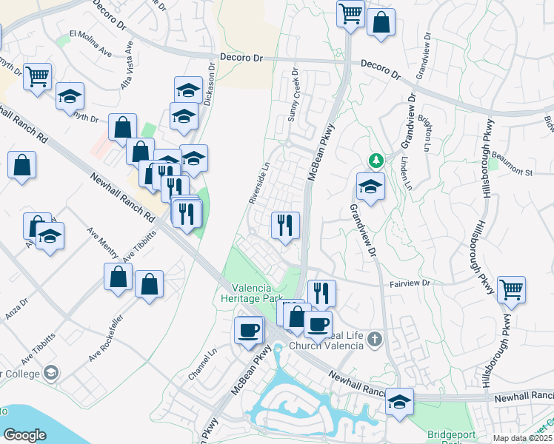
Task: Open the shopping cart marker near Hillsborough Pkwy
Action: pyautogui.click(x=511, y=290)
